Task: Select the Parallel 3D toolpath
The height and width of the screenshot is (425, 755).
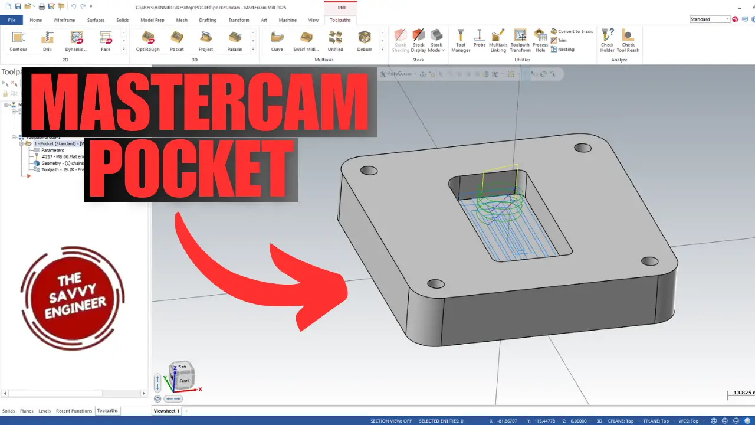Action: [235, 41]
